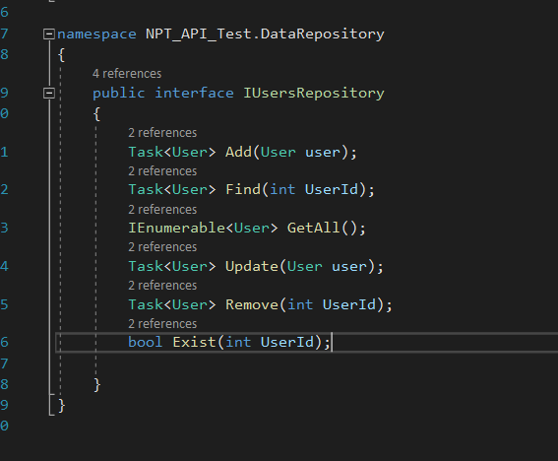Click the IUsersRepository interface name

click(x=314, y=93)
